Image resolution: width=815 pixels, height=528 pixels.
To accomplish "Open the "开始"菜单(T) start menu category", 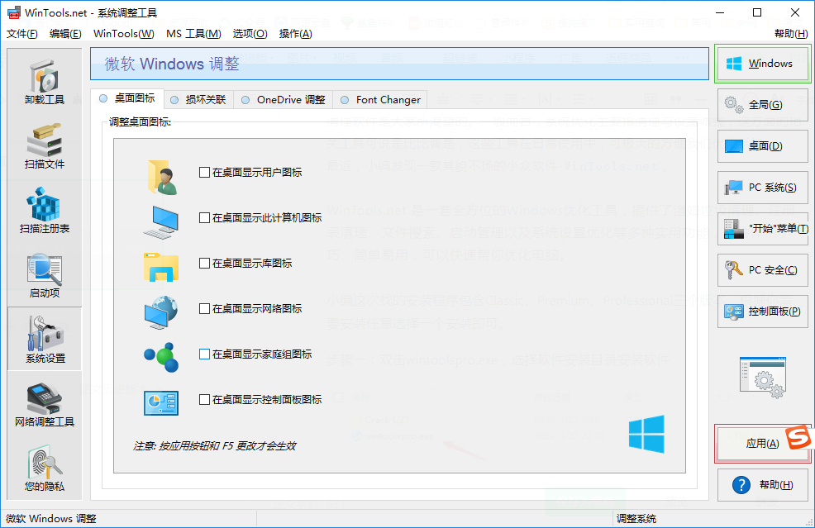I will point(762,229).
